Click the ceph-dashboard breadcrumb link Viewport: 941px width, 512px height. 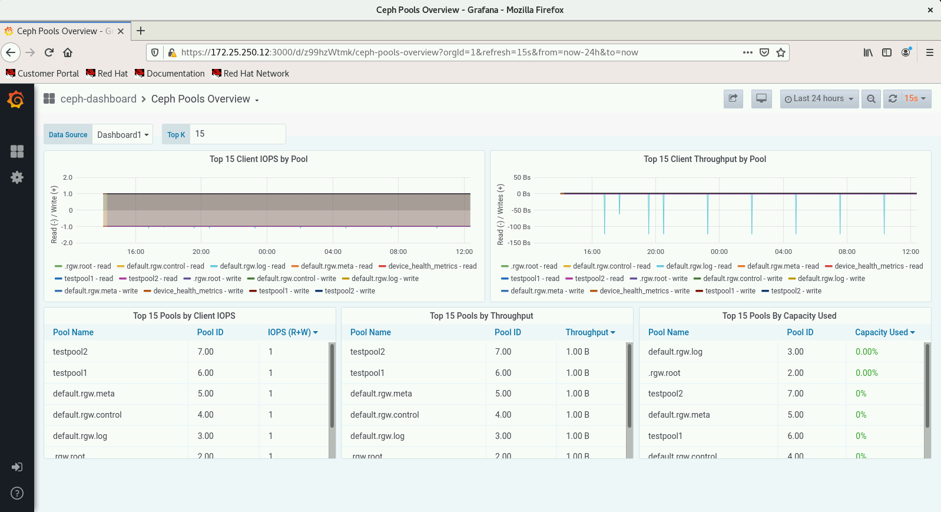98,99
